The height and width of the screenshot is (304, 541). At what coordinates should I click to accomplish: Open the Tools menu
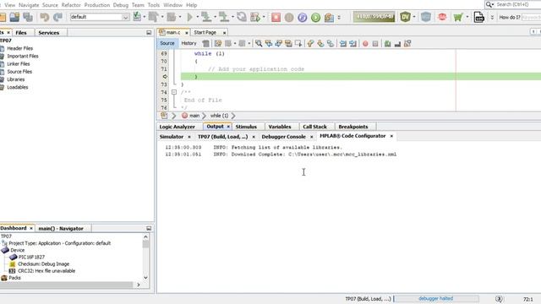coord(154,5)
